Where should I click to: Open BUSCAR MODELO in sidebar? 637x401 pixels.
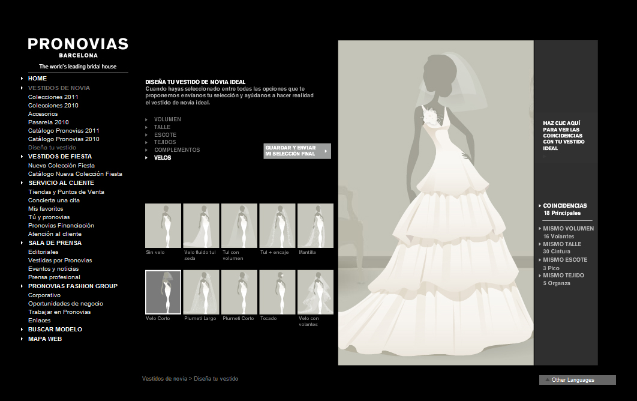tap(55, 330)
